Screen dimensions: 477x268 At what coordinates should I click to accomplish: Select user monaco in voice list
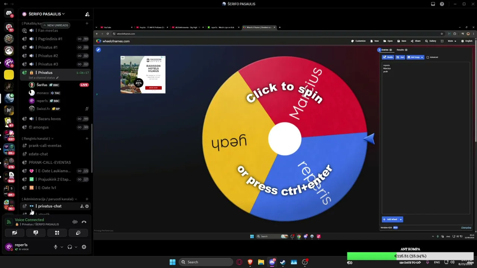(55, 93)
